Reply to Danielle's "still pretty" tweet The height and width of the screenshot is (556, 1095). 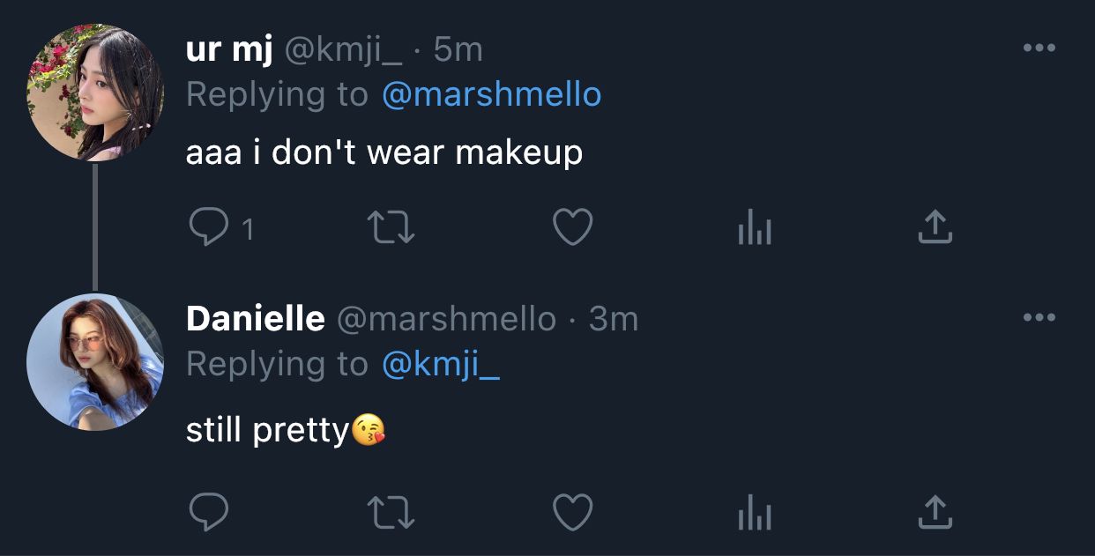click(x=209, y=511)
